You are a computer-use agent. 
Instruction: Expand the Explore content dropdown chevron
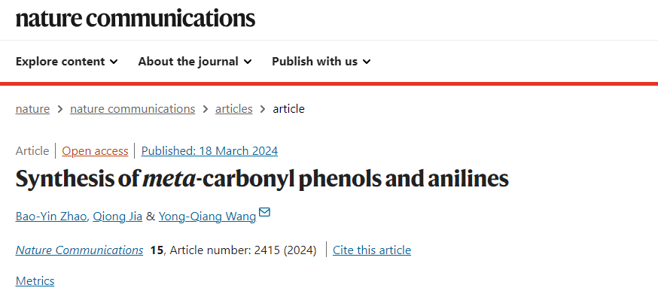[114, 62]
